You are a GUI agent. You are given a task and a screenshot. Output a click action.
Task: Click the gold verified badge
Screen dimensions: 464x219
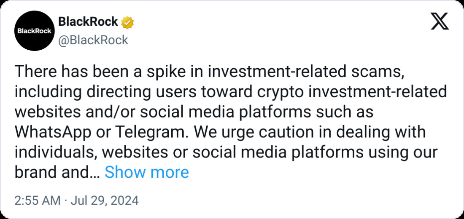pos(127,22)
